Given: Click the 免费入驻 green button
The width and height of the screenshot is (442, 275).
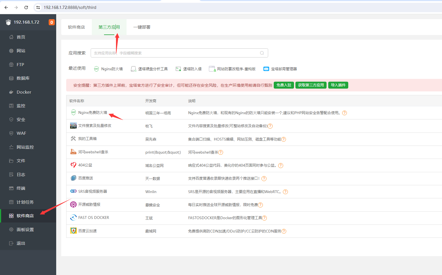Looking at the screenshot, I should point(284,85).
